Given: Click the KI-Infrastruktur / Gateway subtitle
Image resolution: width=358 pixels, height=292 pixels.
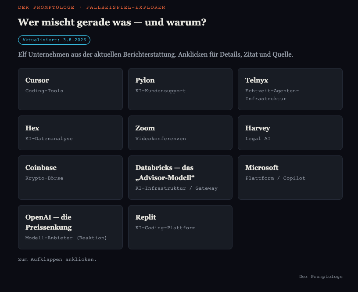Looking at the screenshot, I should point(176,188).
